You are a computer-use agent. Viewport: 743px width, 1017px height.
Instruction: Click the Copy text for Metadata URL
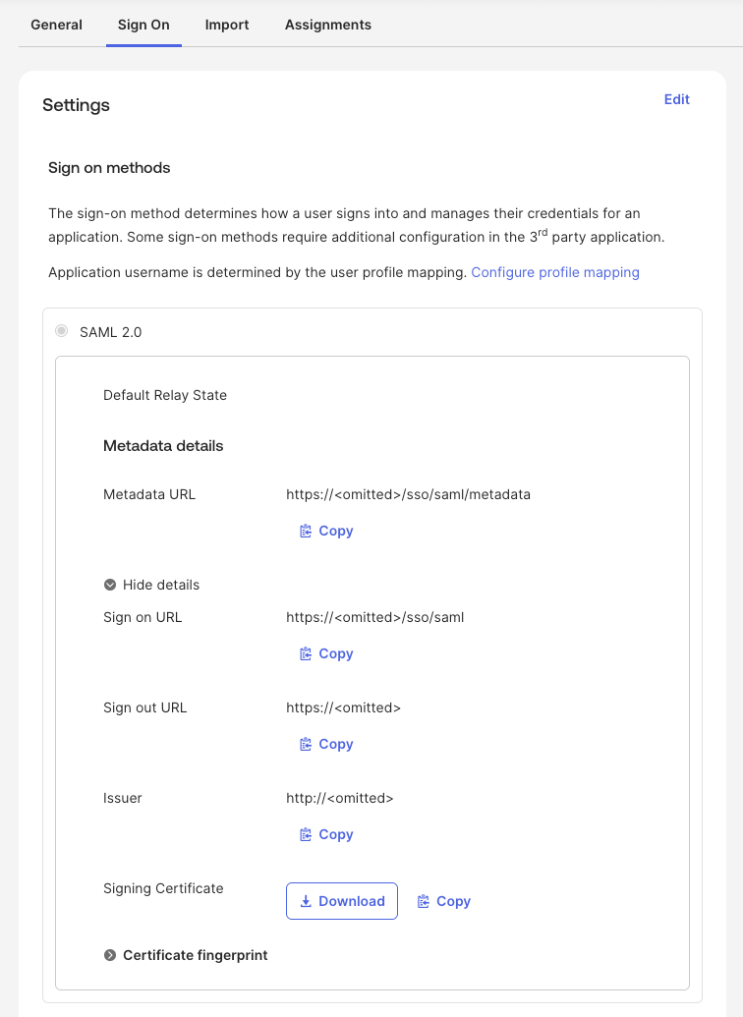coord(336,531)
